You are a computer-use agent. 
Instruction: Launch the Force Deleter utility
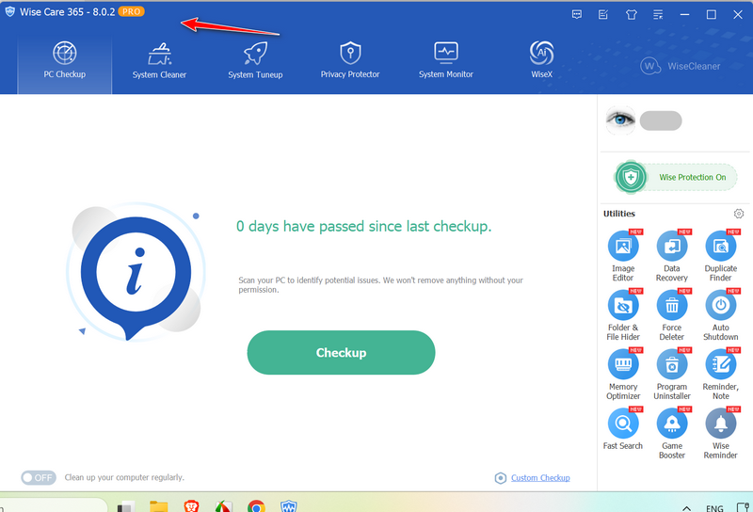672,315
